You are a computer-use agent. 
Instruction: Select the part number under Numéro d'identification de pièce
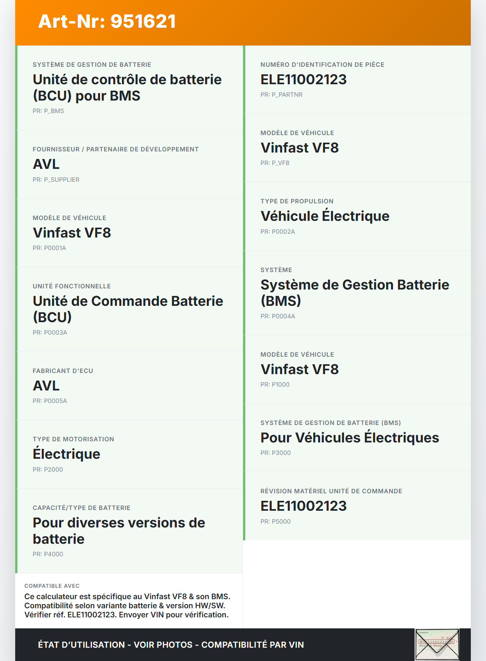[303, 79]
